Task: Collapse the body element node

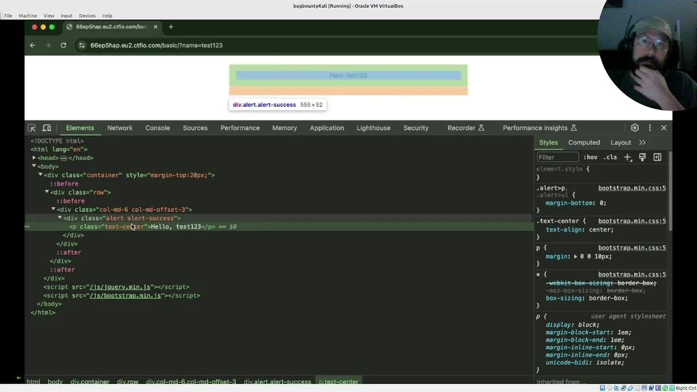Action: (34, 167)
